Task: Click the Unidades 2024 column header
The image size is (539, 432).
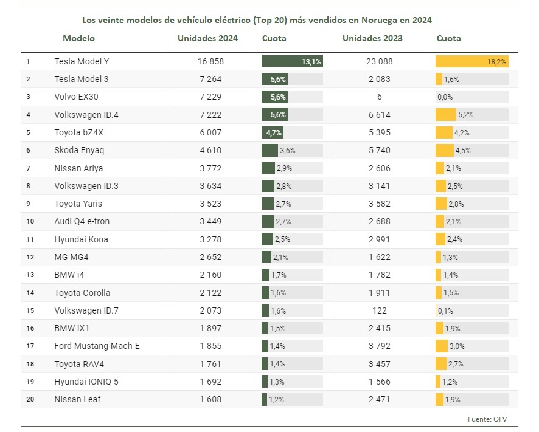Action: click(207, 38)
